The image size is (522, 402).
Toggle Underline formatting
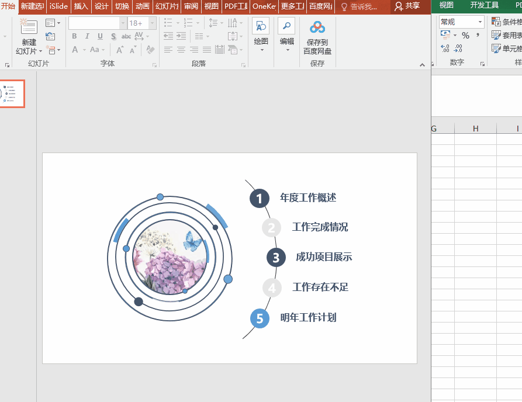[x=100, y=36]
